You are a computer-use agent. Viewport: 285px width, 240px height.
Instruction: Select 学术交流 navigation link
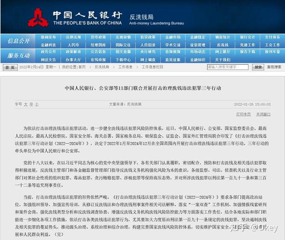click(173, 45)
